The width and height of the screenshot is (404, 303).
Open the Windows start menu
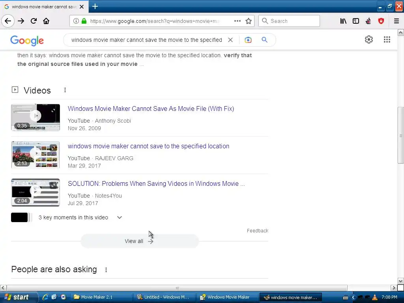click(19, 297)
